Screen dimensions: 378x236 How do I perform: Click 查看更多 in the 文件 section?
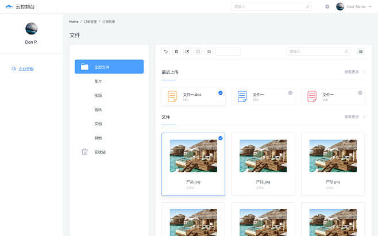(352, 117)
